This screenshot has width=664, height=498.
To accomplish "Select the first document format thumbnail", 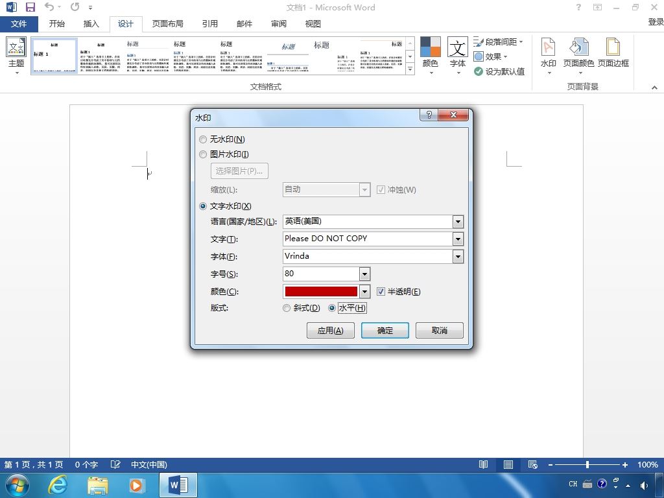I will 54,56.
